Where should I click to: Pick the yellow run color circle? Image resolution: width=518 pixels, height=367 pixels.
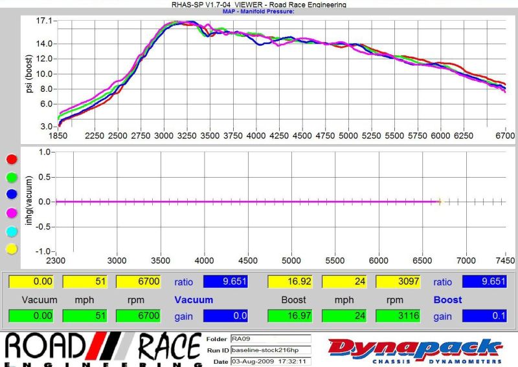11,249
